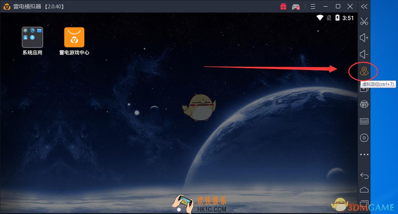Screen dimensions: 398x214
Task: Minimize the emulator window
Action: 326,6
